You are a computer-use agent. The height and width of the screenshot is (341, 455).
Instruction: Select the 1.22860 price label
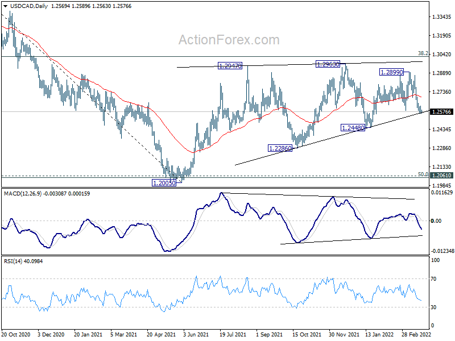280,148
